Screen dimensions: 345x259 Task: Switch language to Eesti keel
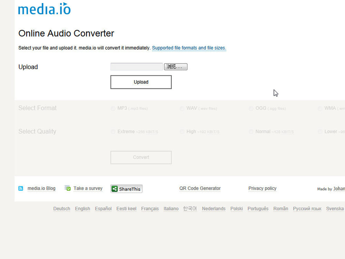[x=126, y=209]
